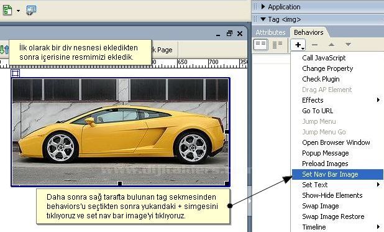Choose Call JavaScript from behaviors menu

click(x=324, y=58)
